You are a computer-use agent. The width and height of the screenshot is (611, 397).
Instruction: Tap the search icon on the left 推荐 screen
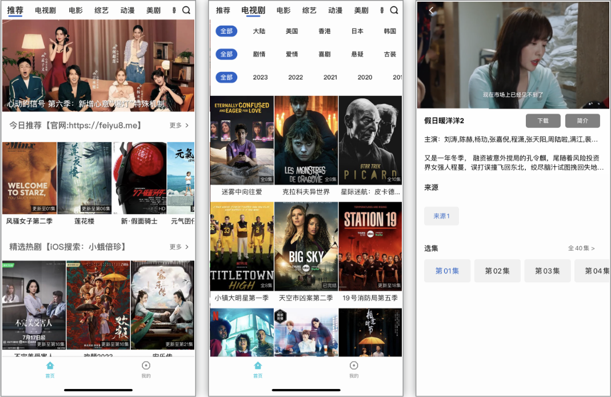[186, 10]
